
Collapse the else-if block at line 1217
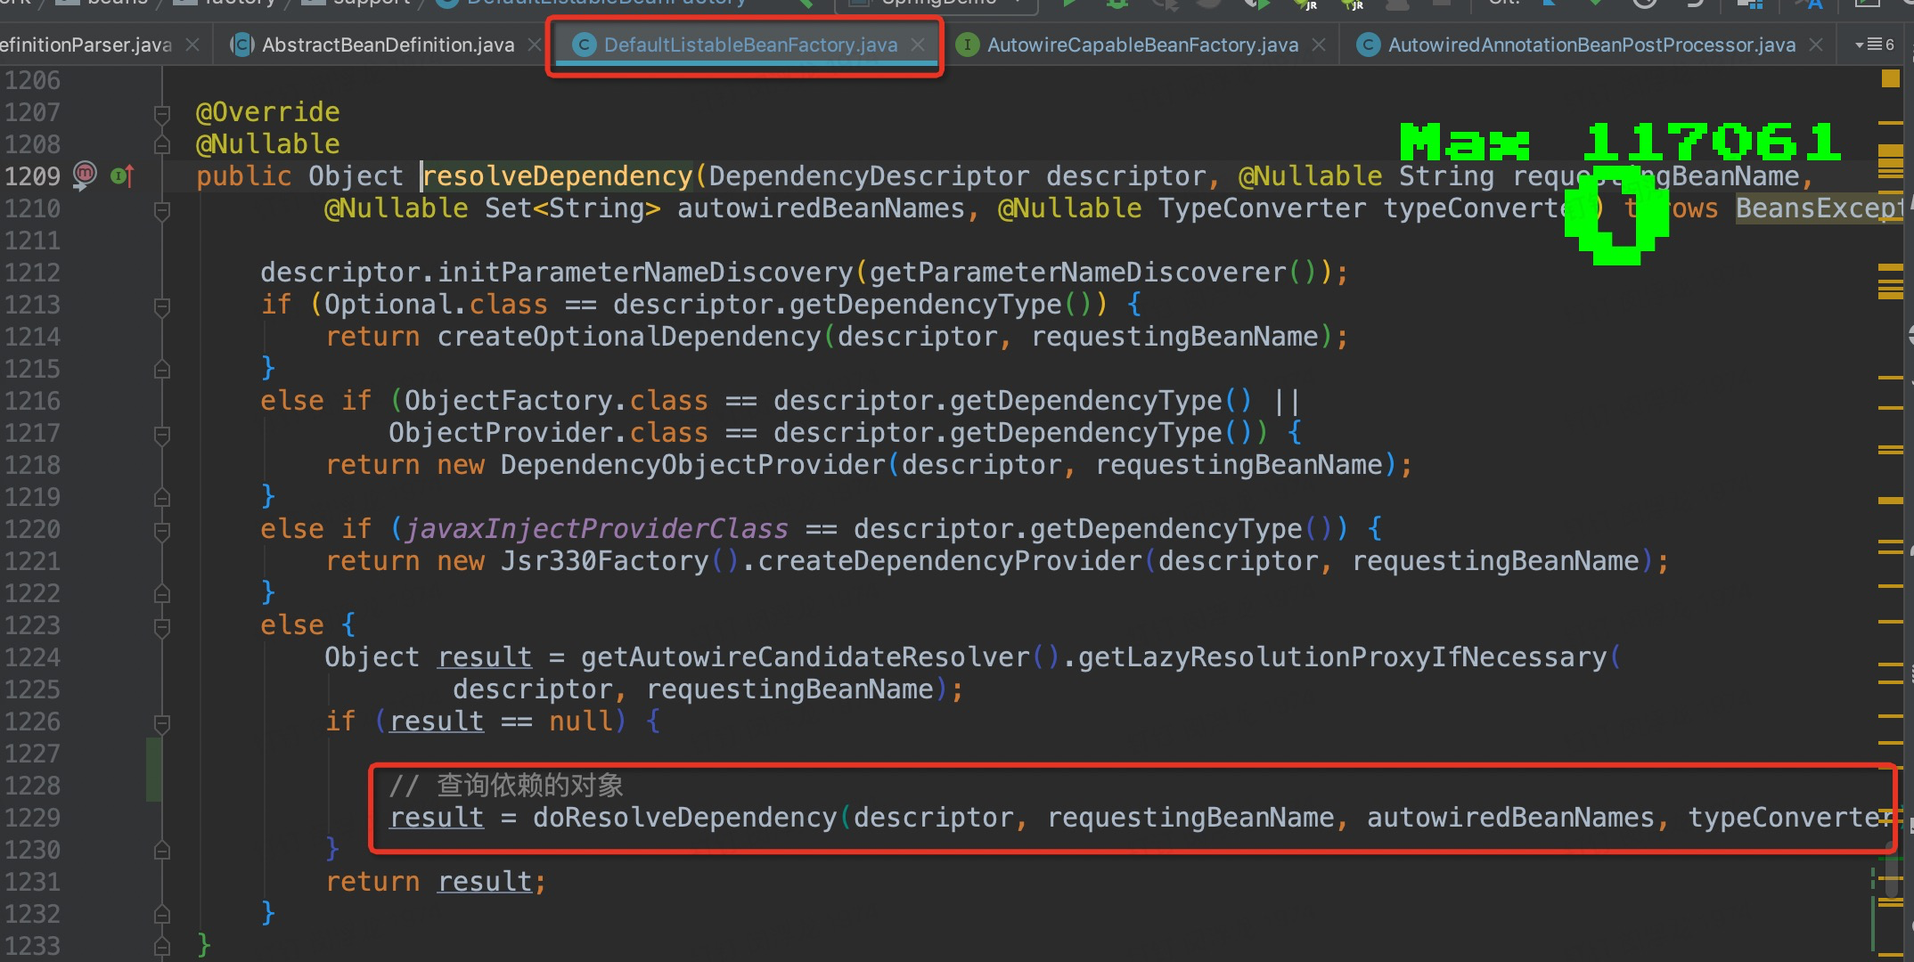point(162,435)
